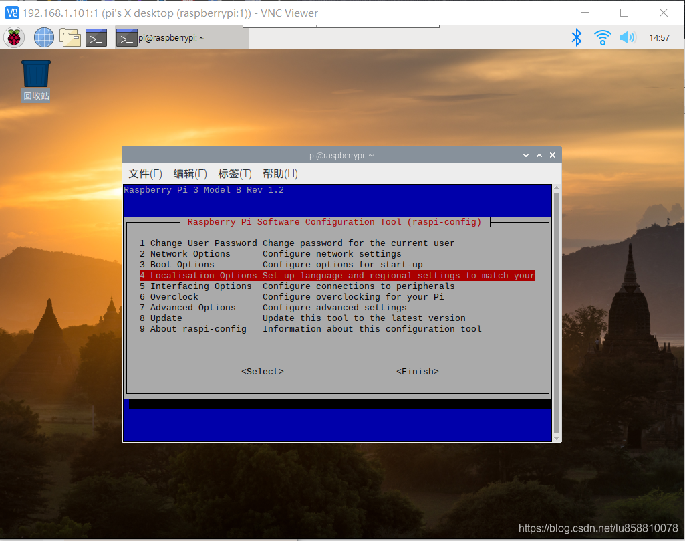685x541 pixels.
Task: Click the terminal title bar pi@raspberrypi: ~
Action: click(341, 156)
